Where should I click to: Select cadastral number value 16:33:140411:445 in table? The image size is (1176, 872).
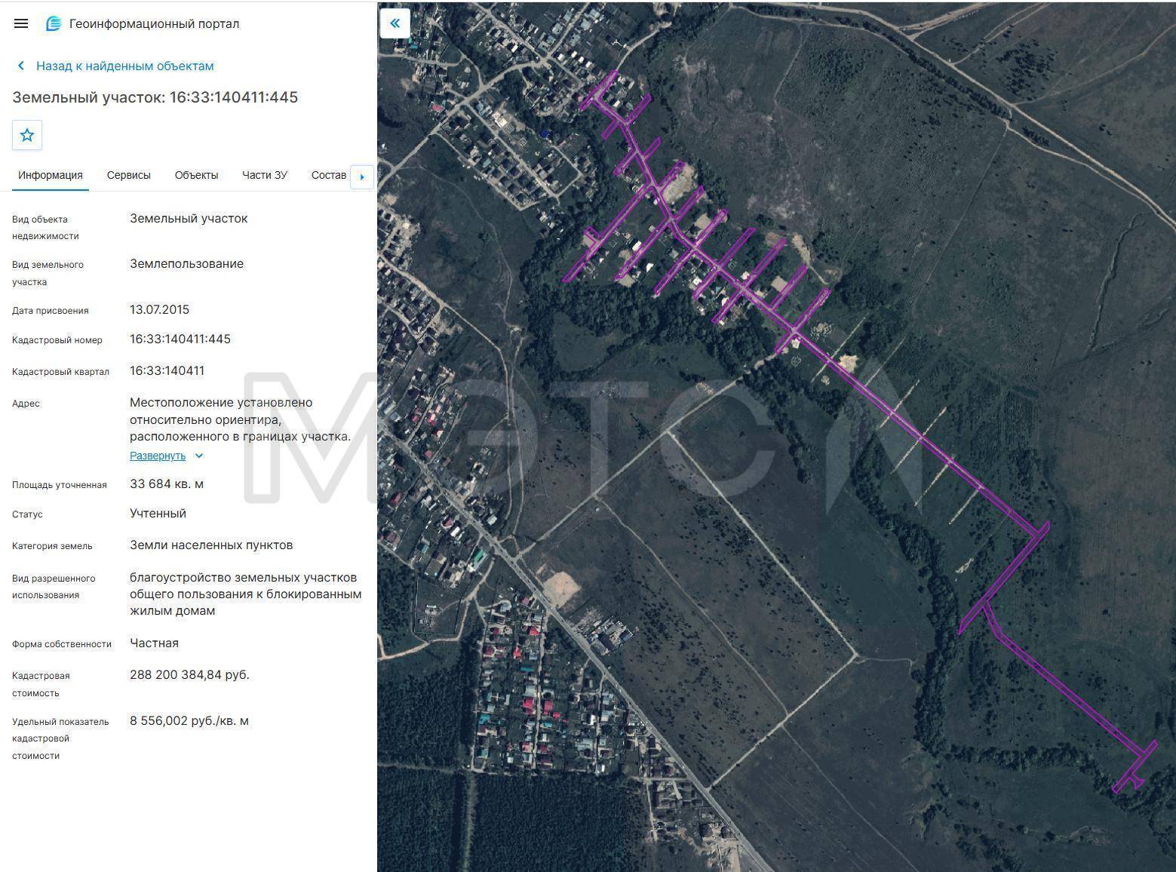[180, 339]
